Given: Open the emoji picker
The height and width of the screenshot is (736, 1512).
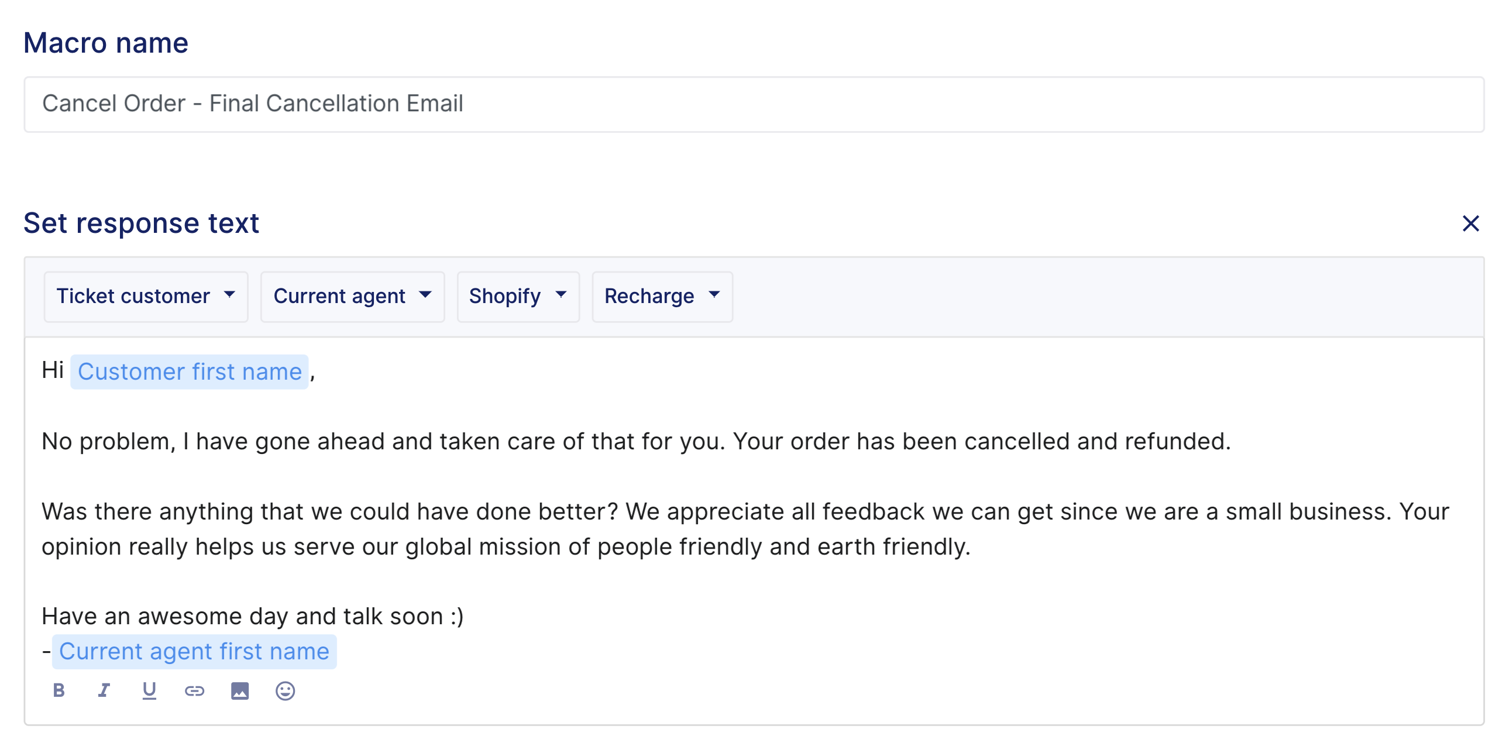Looking at the screenshot, I should (286, 691).
